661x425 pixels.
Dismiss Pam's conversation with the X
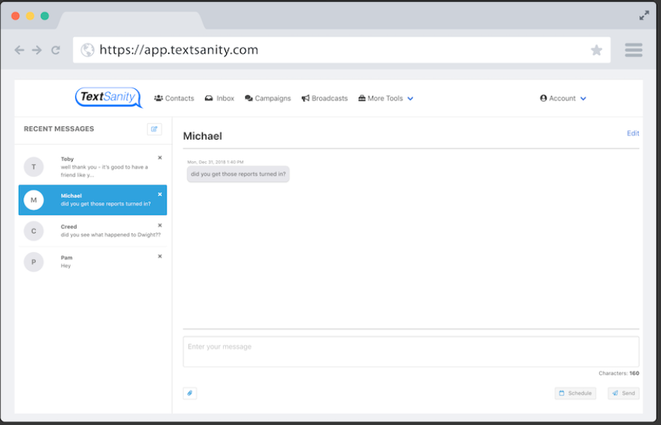[x=160, y=256]
